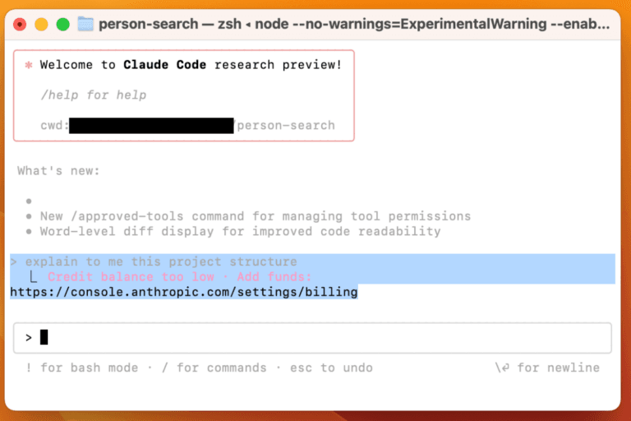Click the blacked-out cwd path
Viewport: 631px width, 421px height.
click(151, 126)
